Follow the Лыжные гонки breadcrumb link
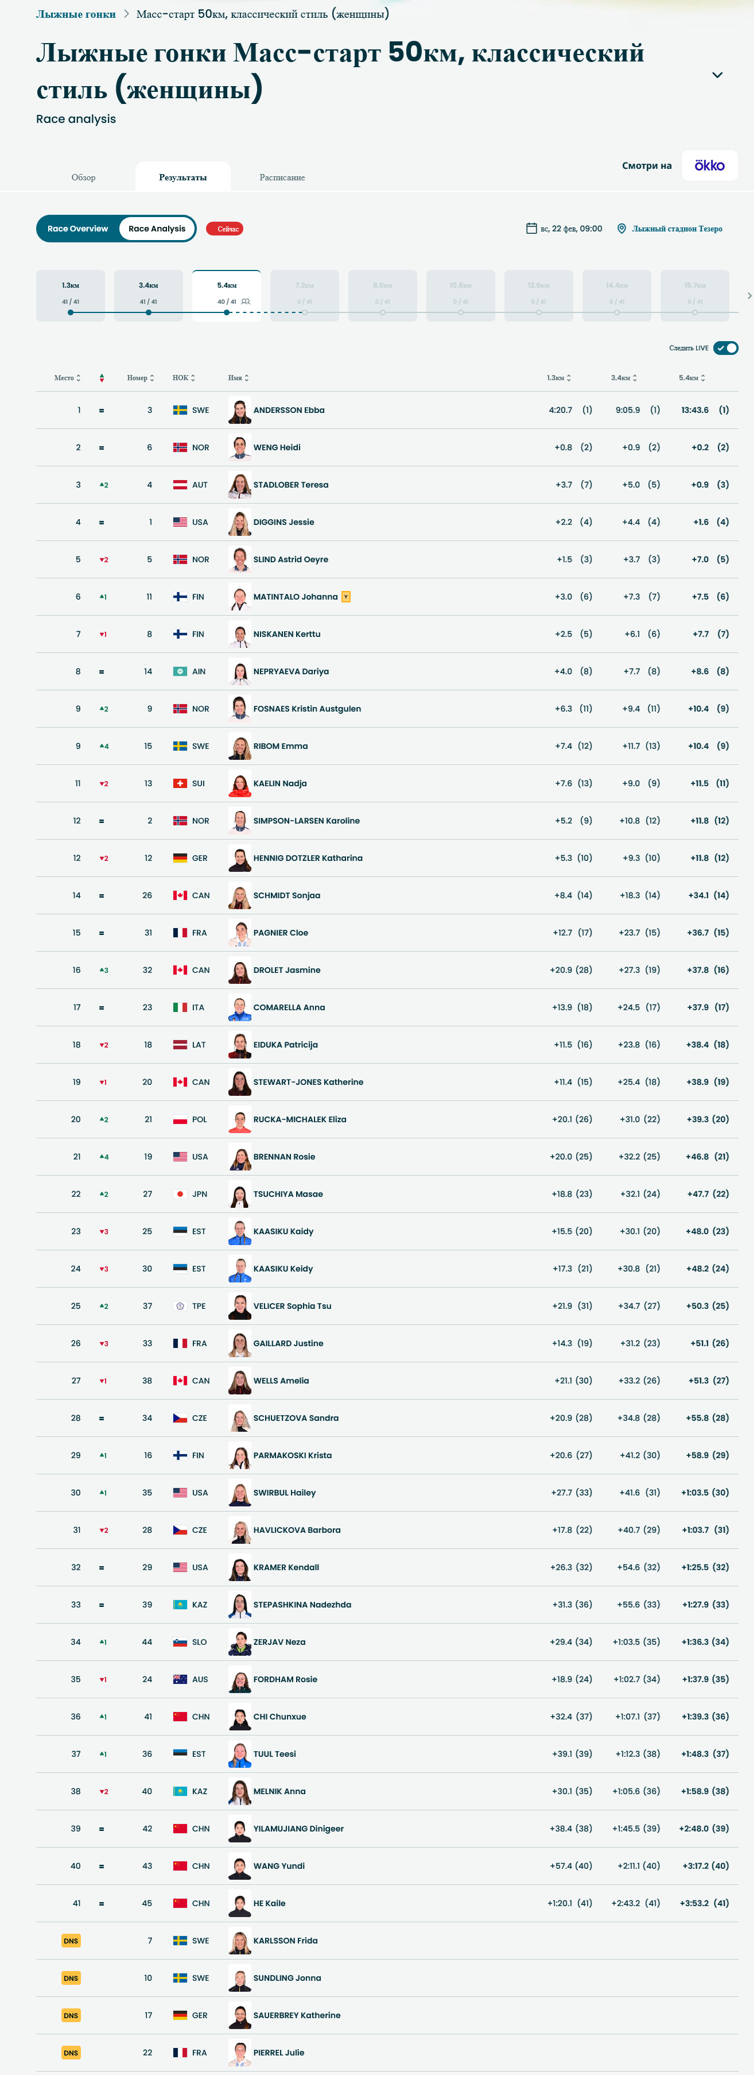Viewport: 754px width, 2075px height. (76, 14)
